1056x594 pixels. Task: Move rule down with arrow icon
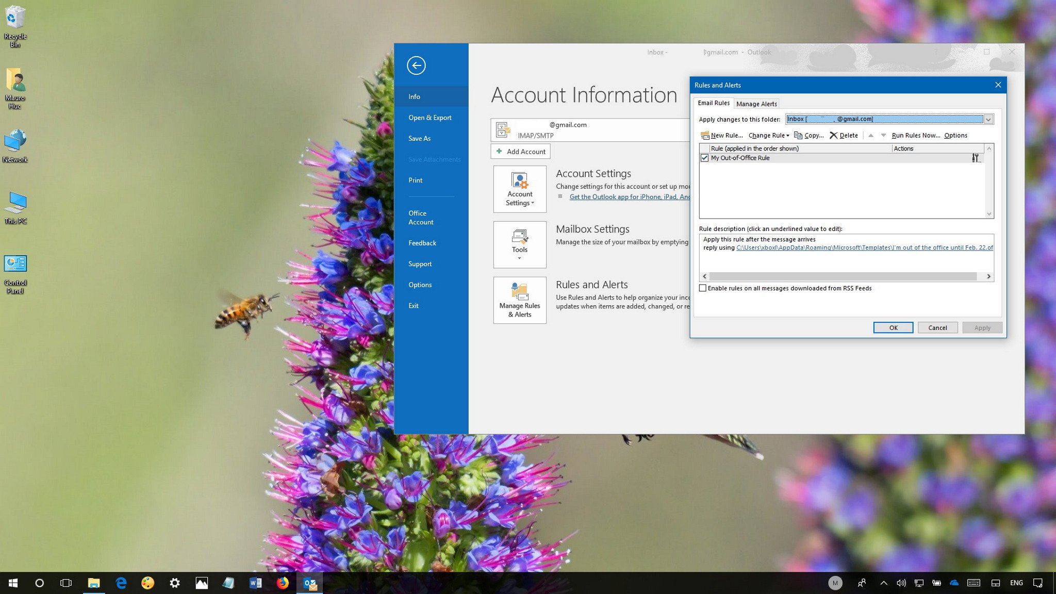[883, 135]
